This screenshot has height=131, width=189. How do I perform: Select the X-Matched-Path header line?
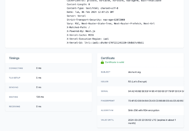[78, 28]
